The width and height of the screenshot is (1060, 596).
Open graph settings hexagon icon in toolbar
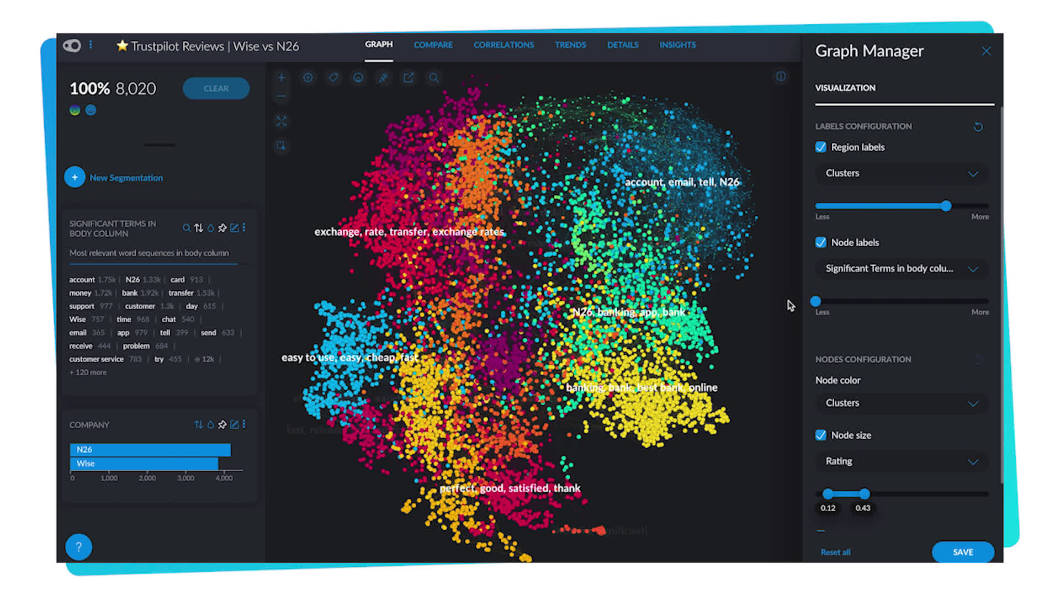click(x=308, y=78)
